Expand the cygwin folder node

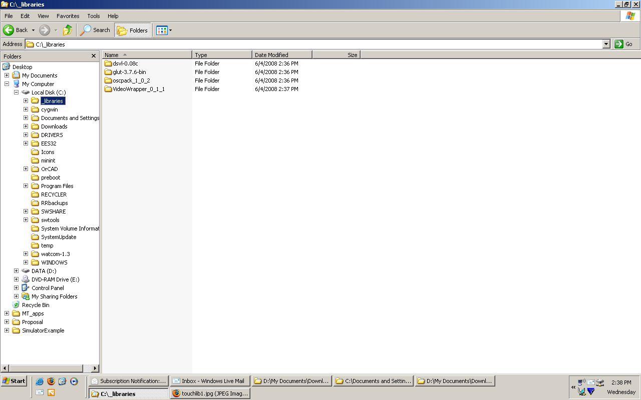26,109
